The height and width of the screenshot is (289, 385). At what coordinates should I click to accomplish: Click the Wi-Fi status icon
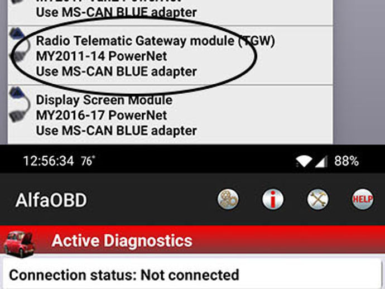point(304,162)
